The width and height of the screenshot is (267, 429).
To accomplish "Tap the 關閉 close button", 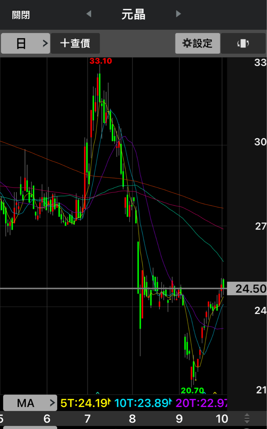I will (x=21, y=15).
